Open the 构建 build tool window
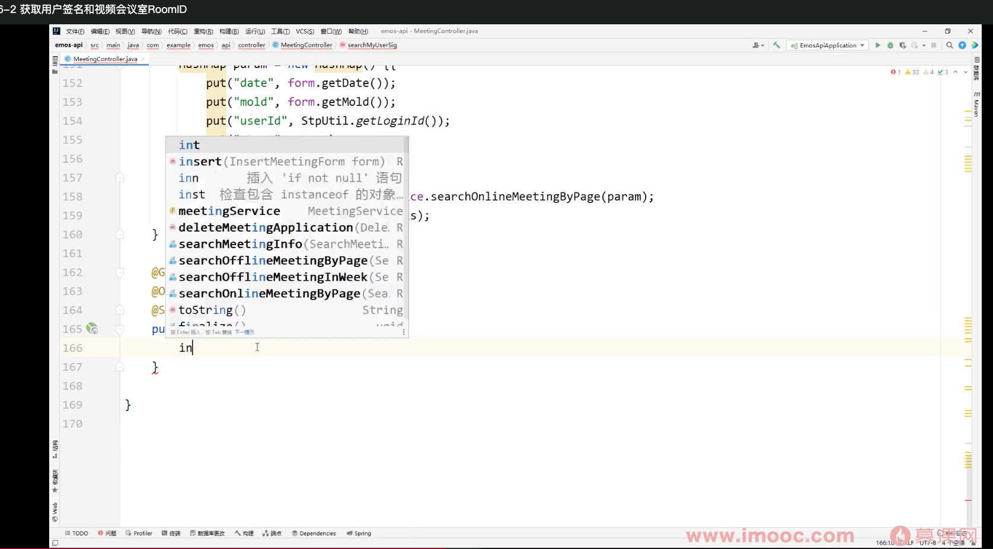This screenshot has width=993, height=549. pos(244,534)
